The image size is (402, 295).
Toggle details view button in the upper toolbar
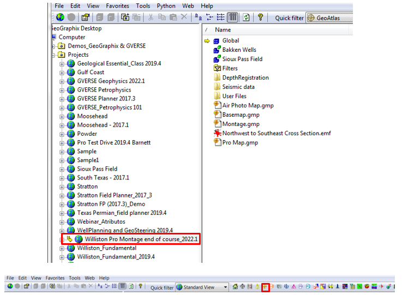point(232,17)
